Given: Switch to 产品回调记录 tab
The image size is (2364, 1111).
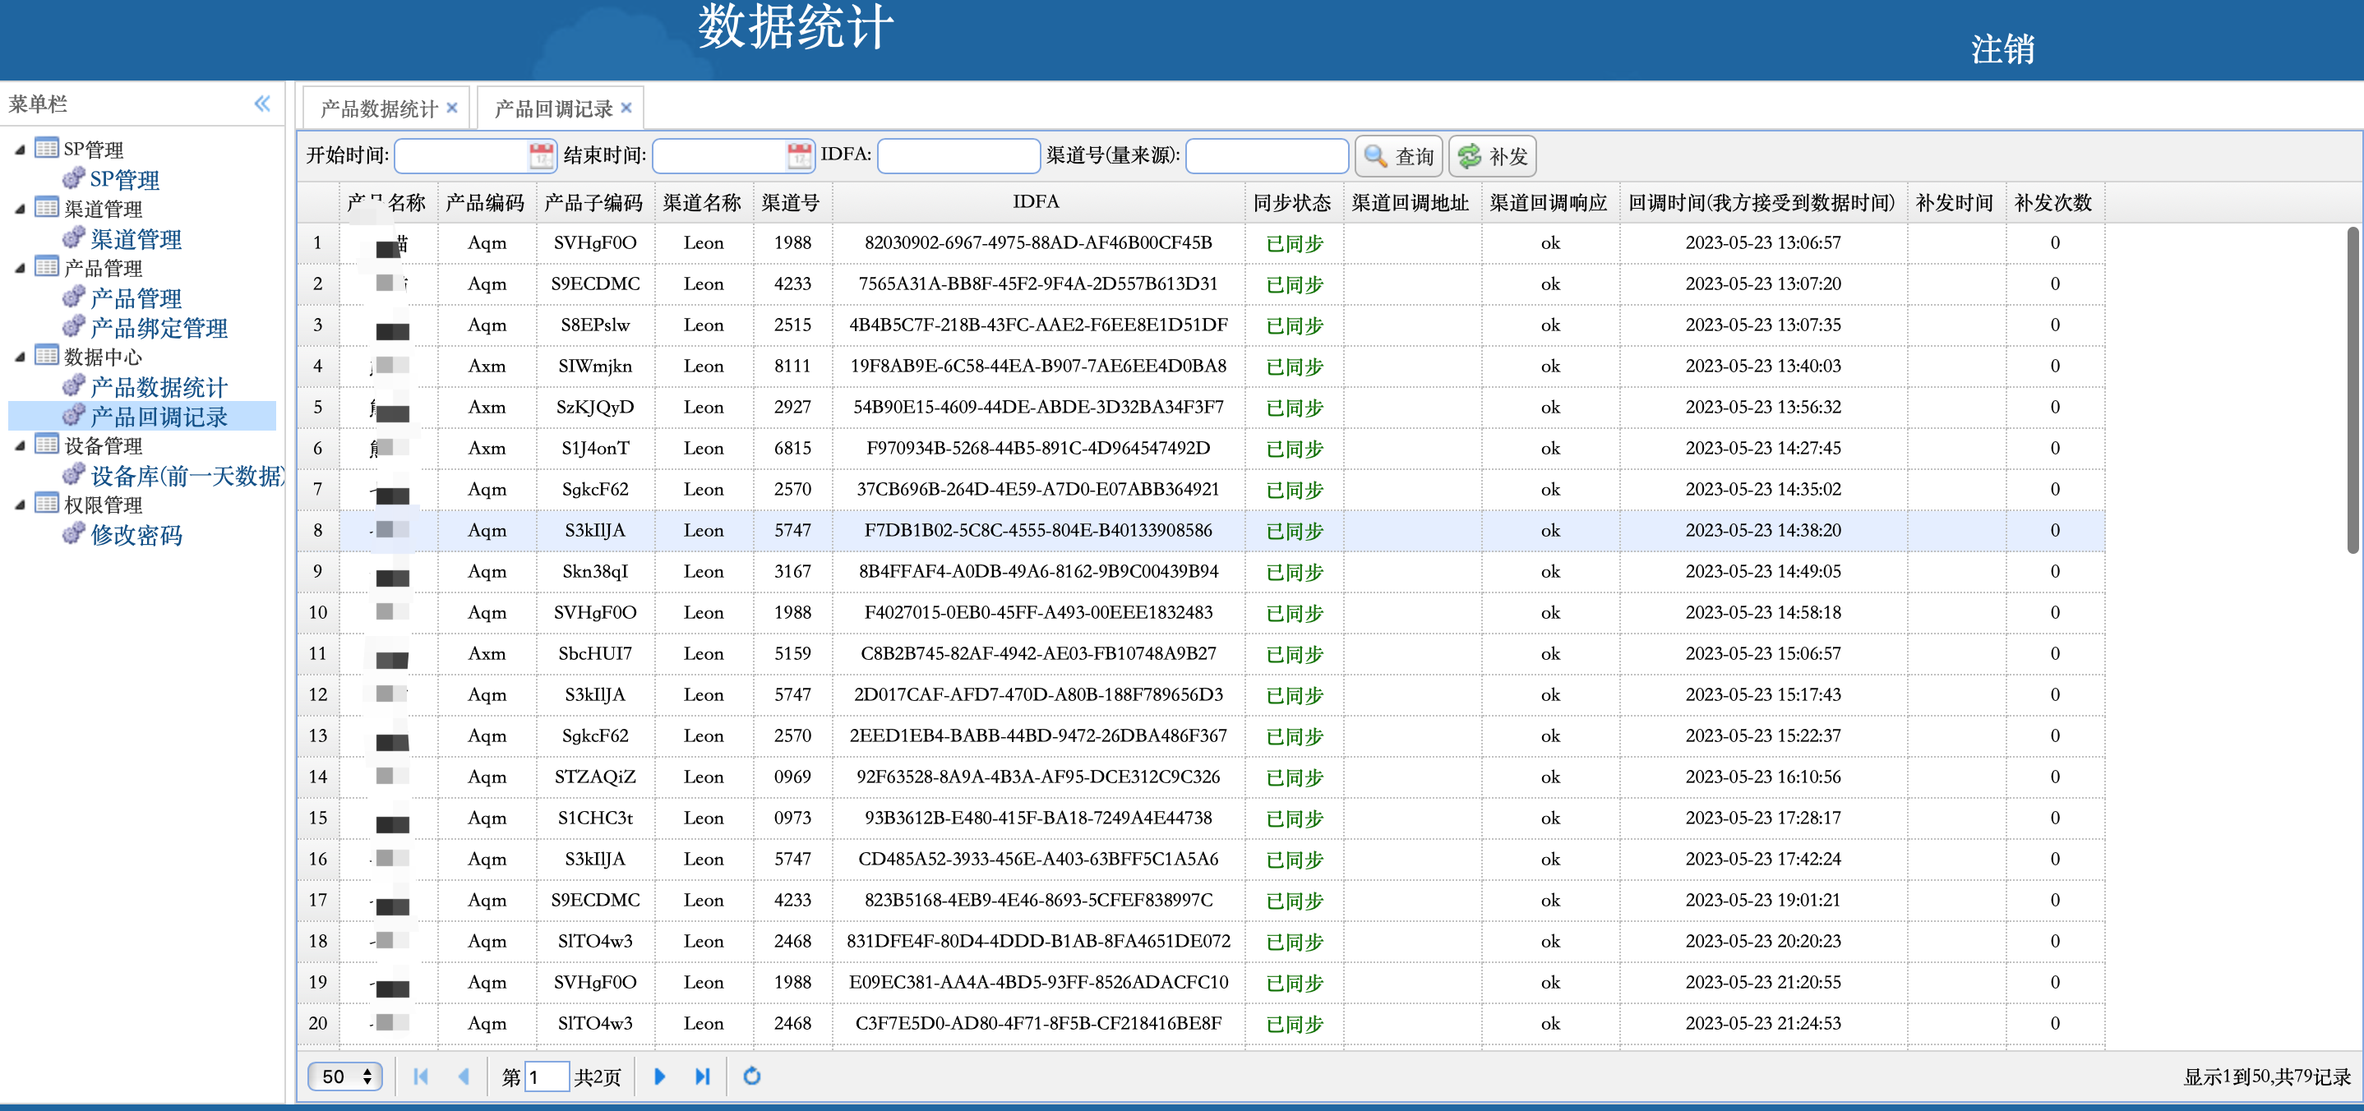Looking at the screenshot, I should click(553, 109).
